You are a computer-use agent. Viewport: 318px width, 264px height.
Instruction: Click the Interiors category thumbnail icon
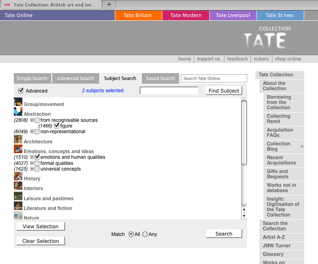[x=18, y=186]
